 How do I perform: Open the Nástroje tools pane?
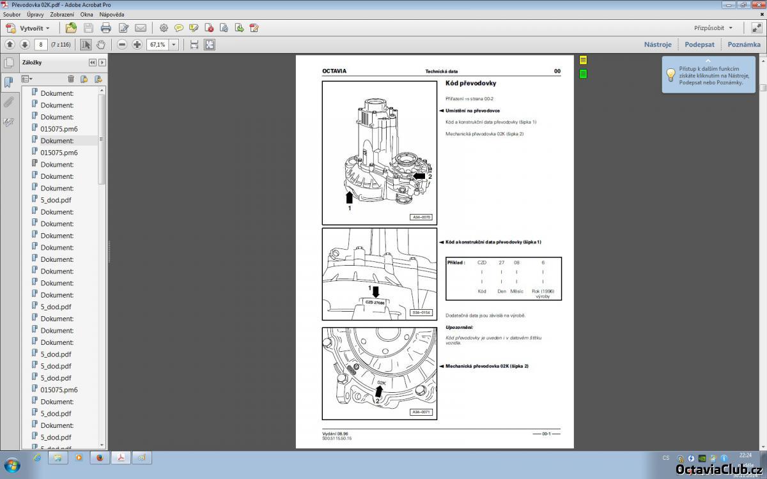point(657,45)
